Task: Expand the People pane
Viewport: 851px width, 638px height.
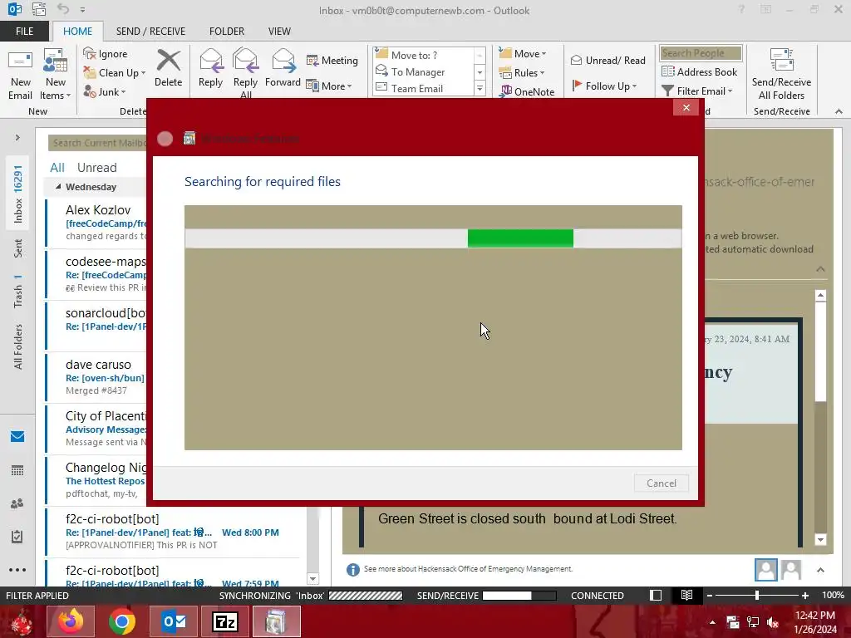Action: click(x=820, y=570)
